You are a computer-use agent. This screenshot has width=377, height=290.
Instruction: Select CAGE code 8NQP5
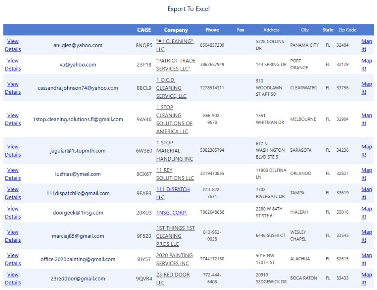click(144, 45)
